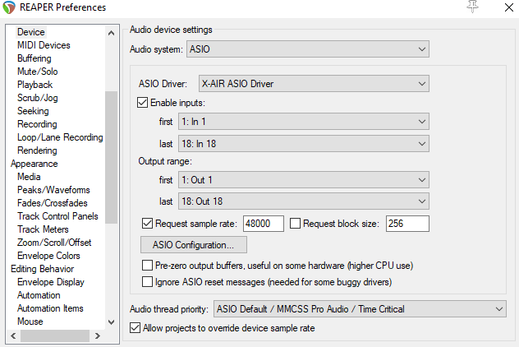Close the REAPER Preferences window

[509, 7]
